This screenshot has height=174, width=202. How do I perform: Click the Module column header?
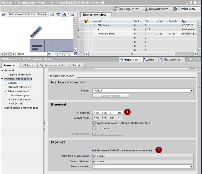(113, 21)
